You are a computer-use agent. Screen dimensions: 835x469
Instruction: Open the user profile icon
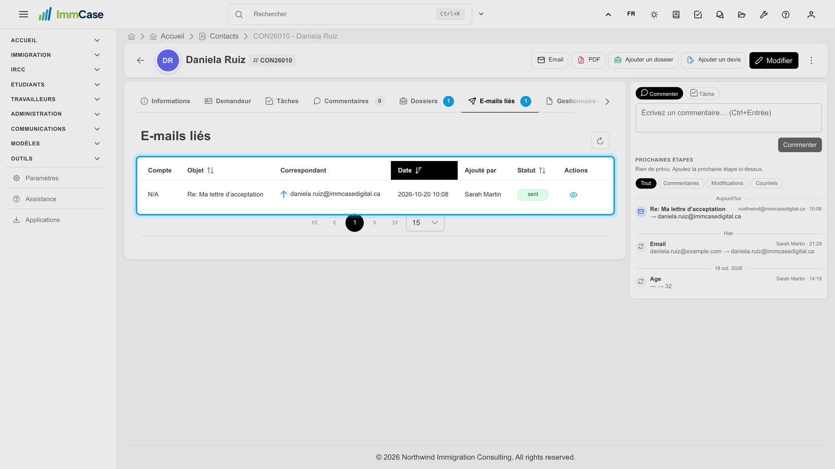pyautogui.click(x=811, y=15)
